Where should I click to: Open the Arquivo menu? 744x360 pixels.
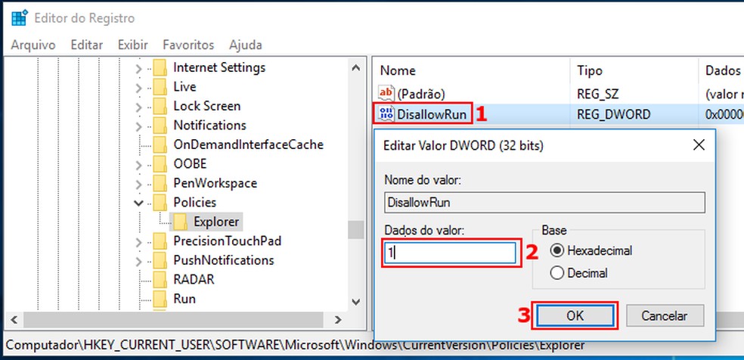pyautogui.click(x=33, y=45)
